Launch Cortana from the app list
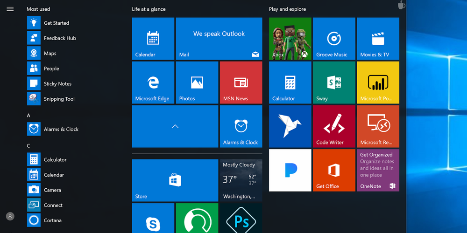Viewport: 467px width, 233px height. (x=44, y=220)
